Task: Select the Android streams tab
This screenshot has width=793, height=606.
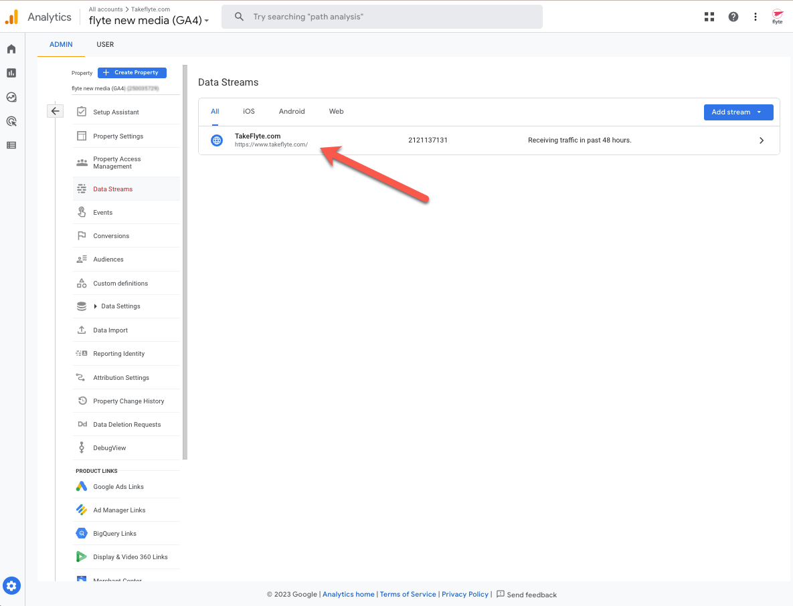Action: pos(292,111)
